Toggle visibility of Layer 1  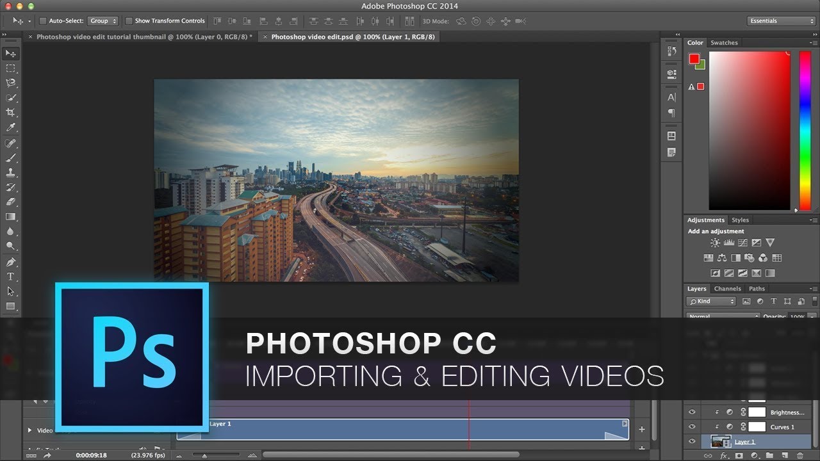click(692, 442)
